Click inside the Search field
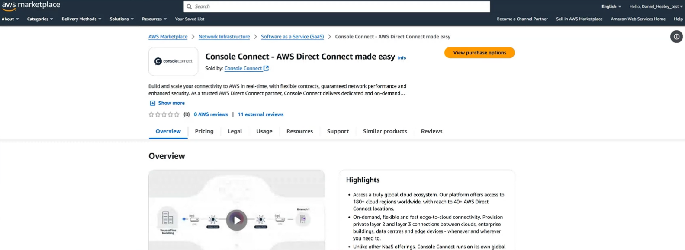685x250 pixels. tap(337, 6)
